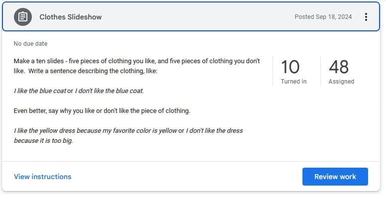
Task: Click the italic "I like the blue coat" example
Action: [x=40, y=91]
